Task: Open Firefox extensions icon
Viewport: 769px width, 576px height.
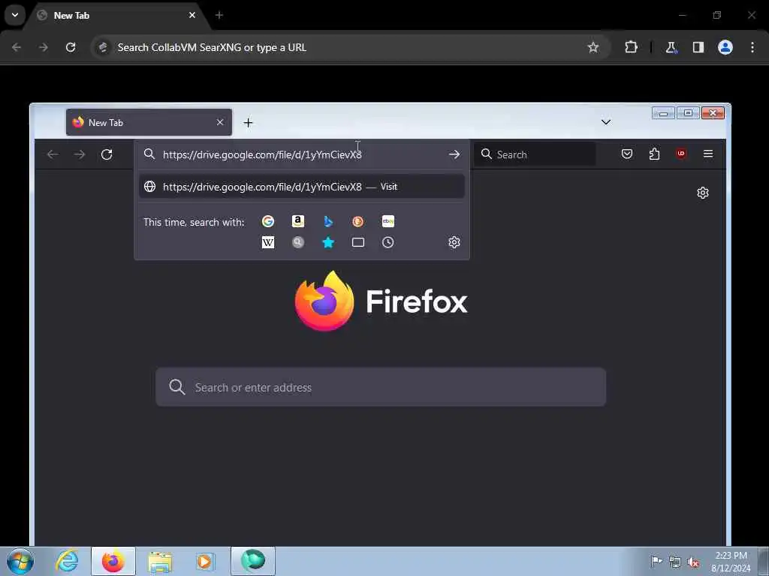Action: point(654,154)
